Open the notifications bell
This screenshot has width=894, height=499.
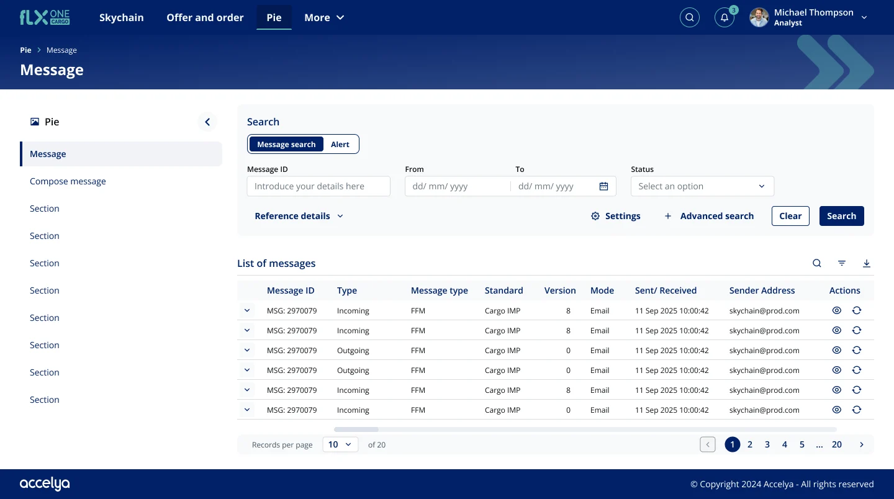click(725, 17)
